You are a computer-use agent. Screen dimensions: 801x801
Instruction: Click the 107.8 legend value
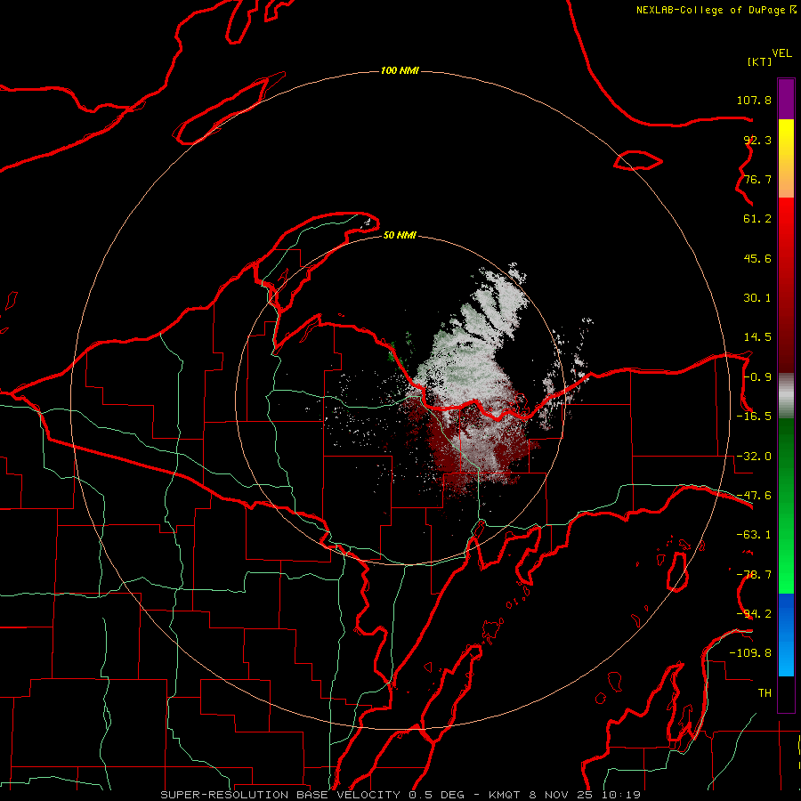point(754,100)
